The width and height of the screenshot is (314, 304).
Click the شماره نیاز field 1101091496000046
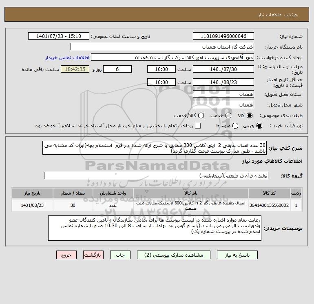(223, 36)
